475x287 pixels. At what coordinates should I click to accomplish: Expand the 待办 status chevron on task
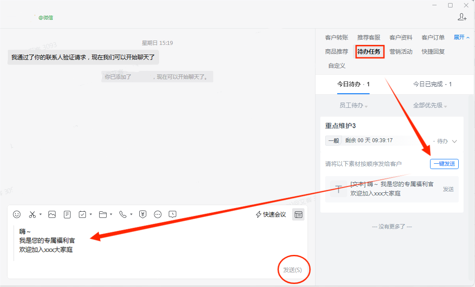coord(455,141)
